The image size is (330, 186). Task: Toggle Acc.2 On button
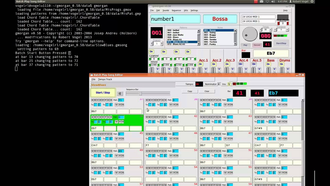click(214, 64)
